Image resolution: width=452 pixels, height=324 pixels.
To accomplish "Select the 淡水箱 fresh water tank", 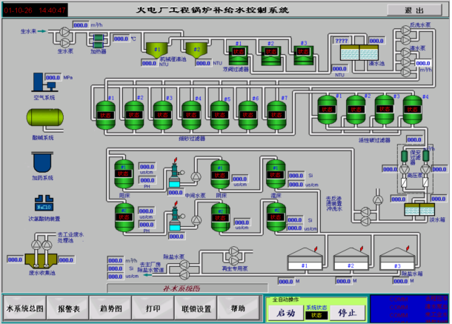I will [x=419, y=210].
